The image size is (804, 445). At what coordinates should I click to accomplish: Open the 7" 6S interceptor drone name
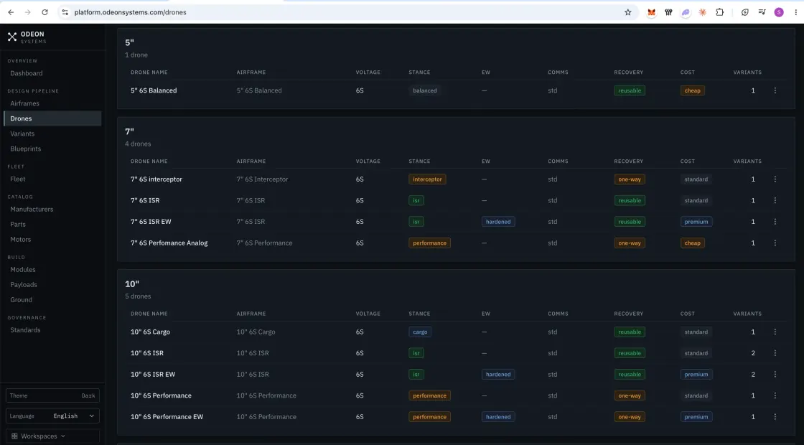coord(156,179)
